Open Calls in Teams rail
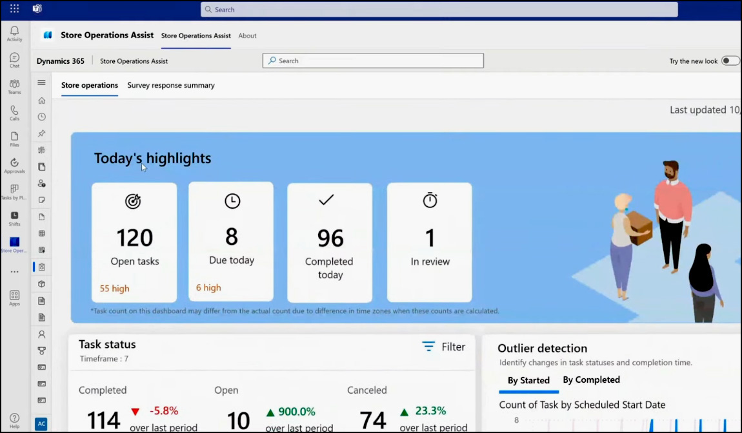The image size is (742, 433). click(x=14, y=113)
